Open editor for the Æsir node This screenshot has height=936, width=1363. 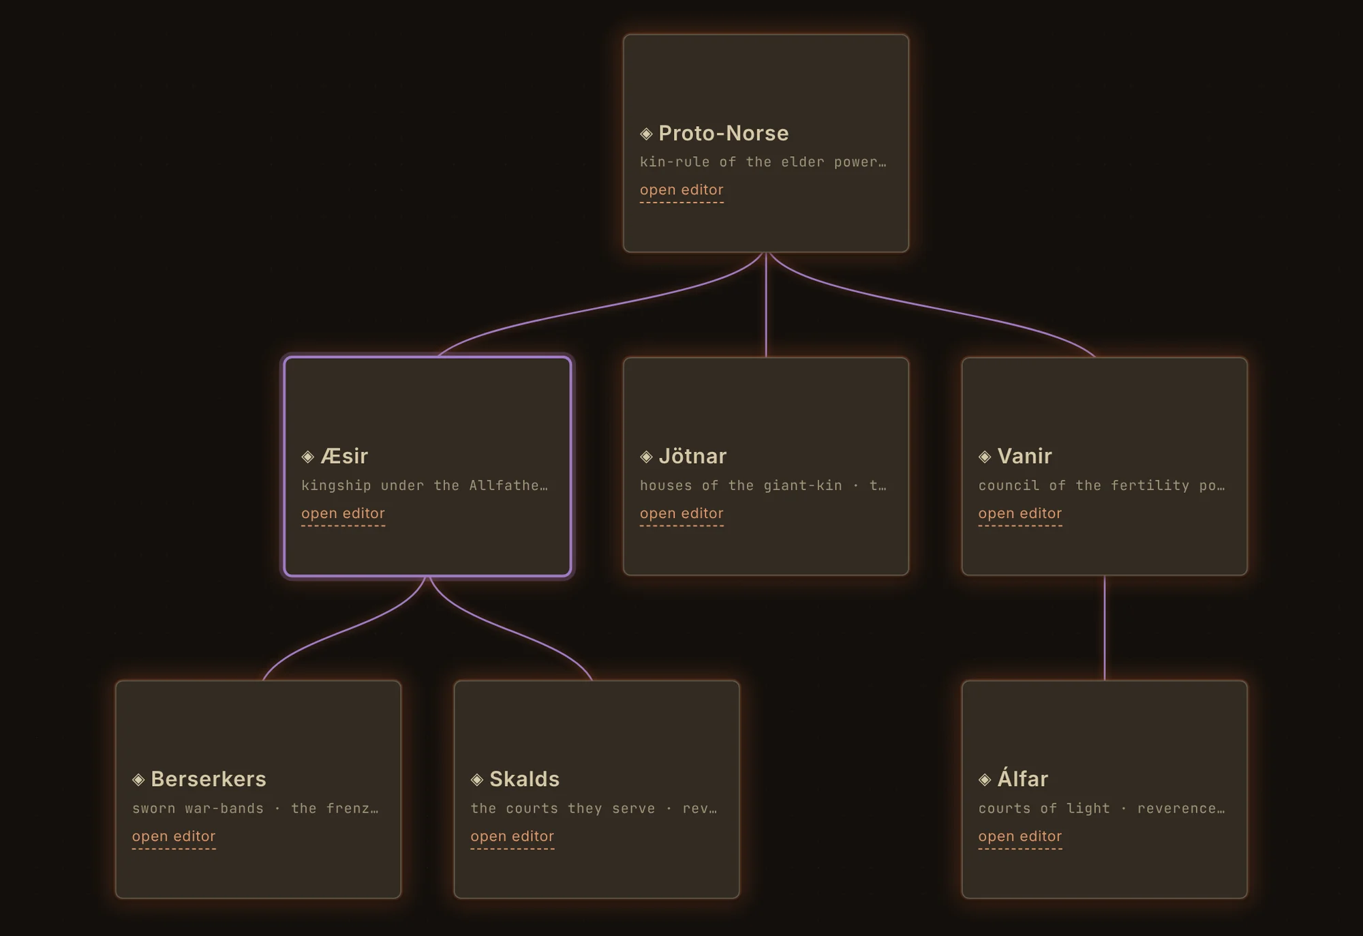point(343,513)
